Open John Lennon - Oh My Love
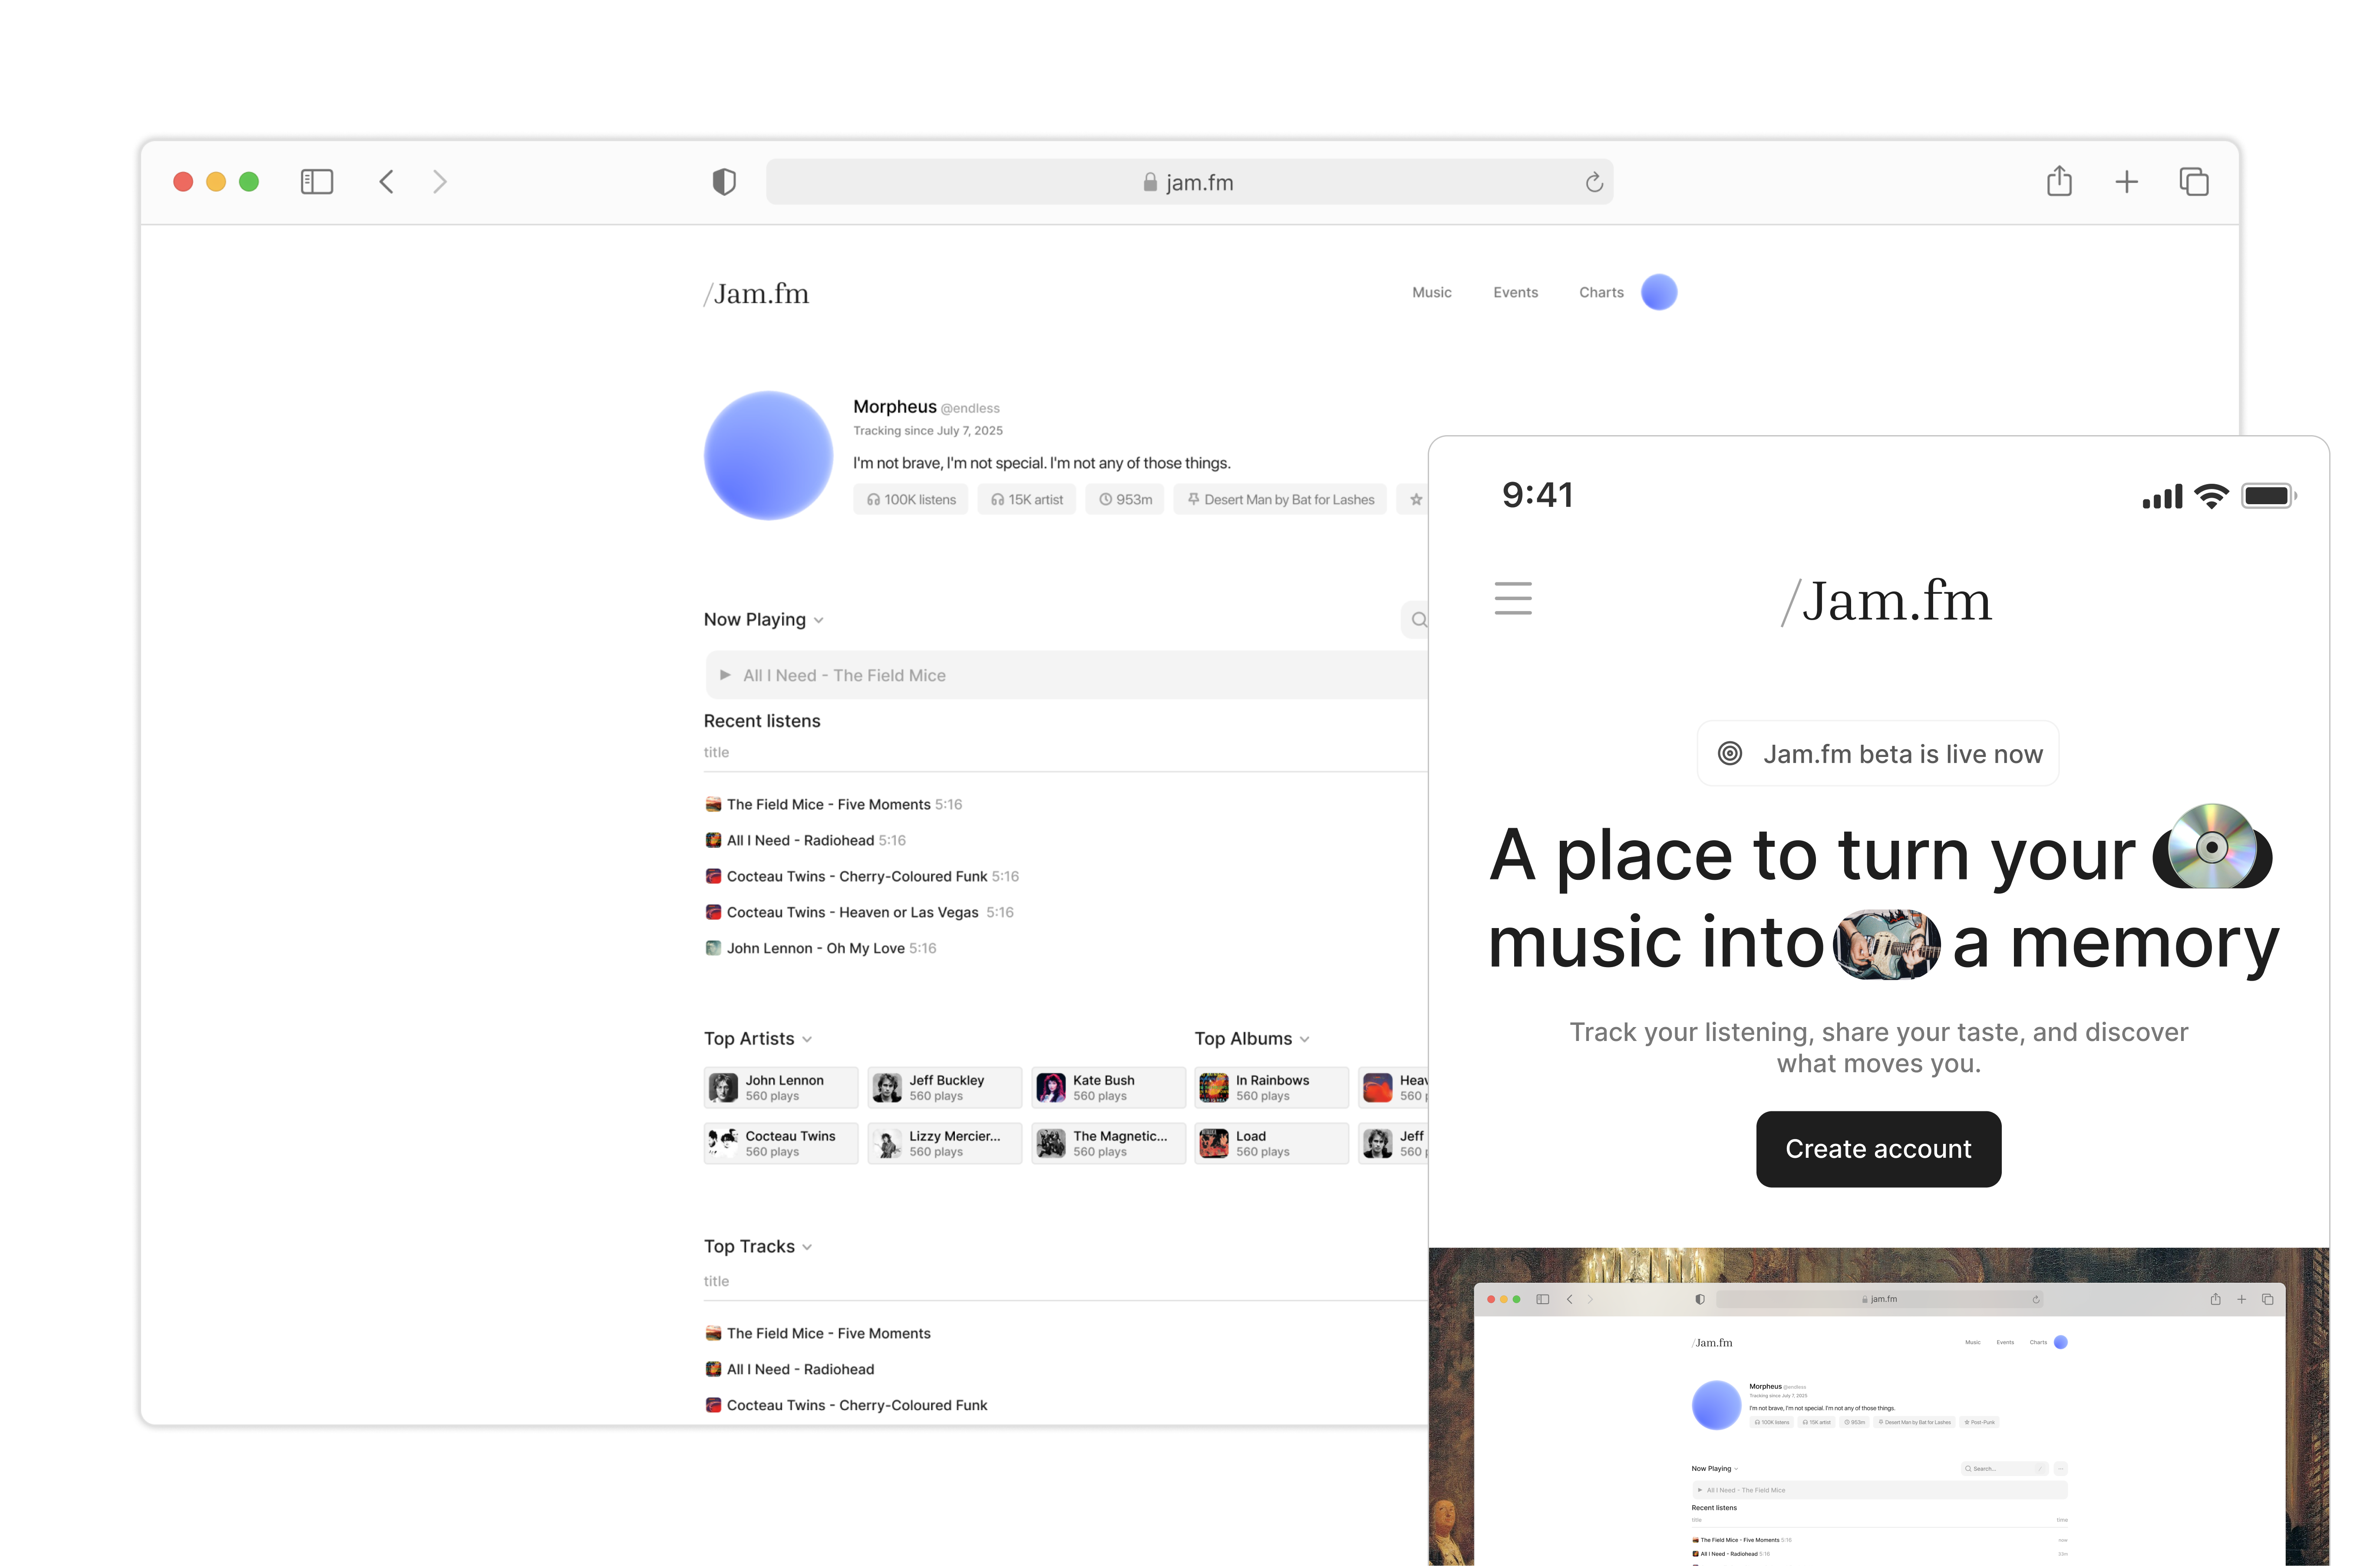Image resolution: width=2380 pixels, height=1566 pixels. pos(821,948)
